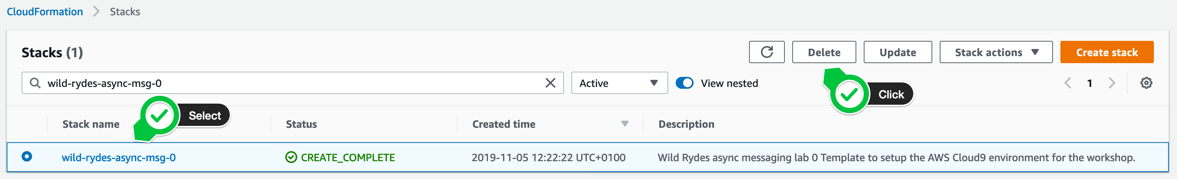The image size is (1177, 179).
Task: Refresh the stacks list
Action: point(767,52)
